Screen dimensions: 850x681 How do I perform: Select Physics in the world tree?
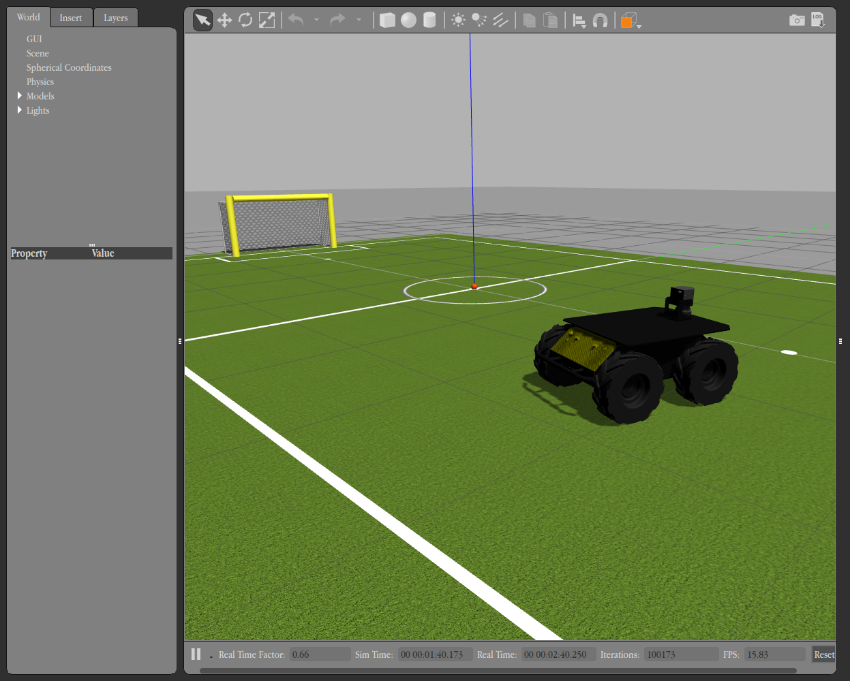[40, 82]
